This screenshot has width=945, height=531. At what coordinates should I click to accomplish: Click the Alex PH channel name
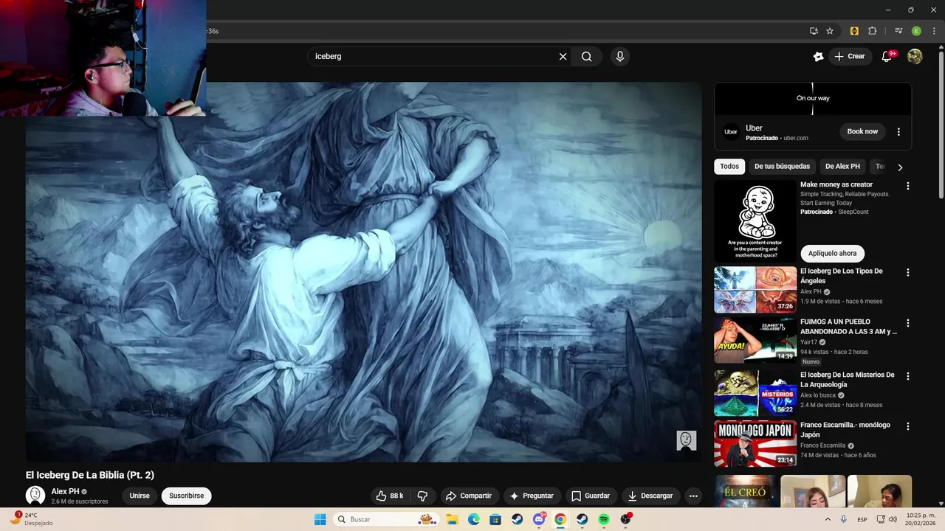click(x=65, y=491)
